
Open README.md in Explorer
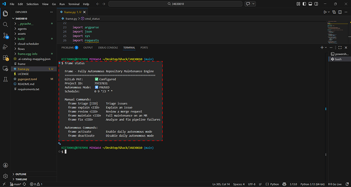click(34, 84)
